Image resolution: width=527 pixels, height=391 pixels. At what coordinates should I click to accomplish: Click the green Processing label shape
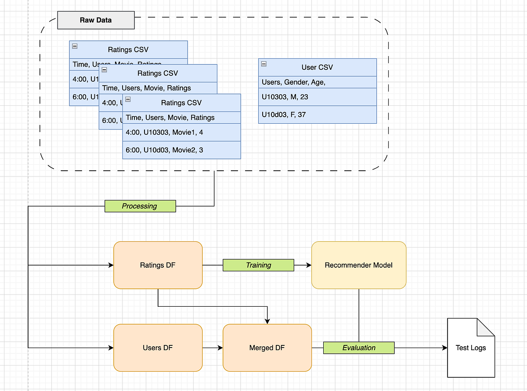click(x=140, y=206)
